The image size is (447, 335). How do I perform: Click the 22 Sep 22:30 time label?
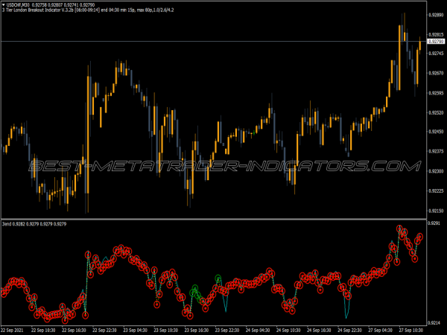(104, 331)
